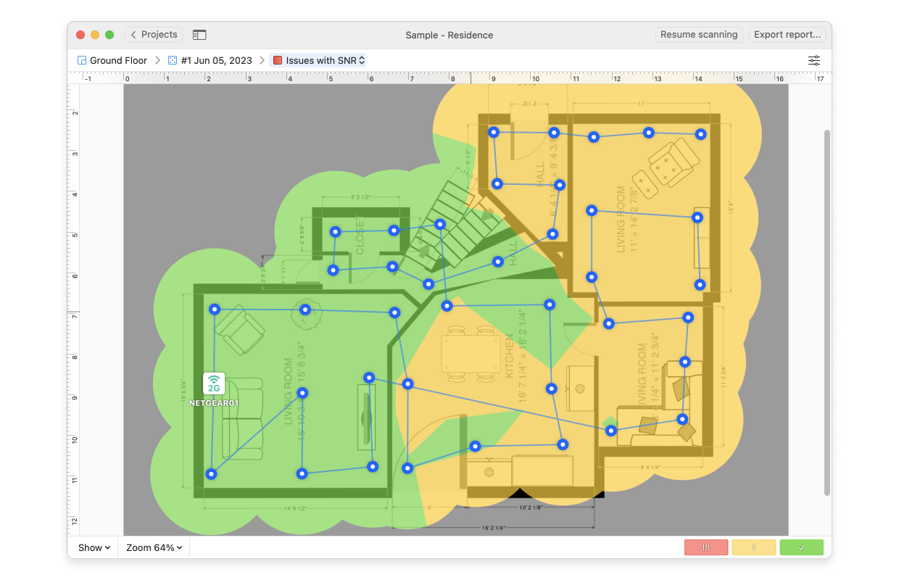The image size is (899, 580).
Task: Click the red square icon before Issues with SNR
Action: [x=278, y=60]
